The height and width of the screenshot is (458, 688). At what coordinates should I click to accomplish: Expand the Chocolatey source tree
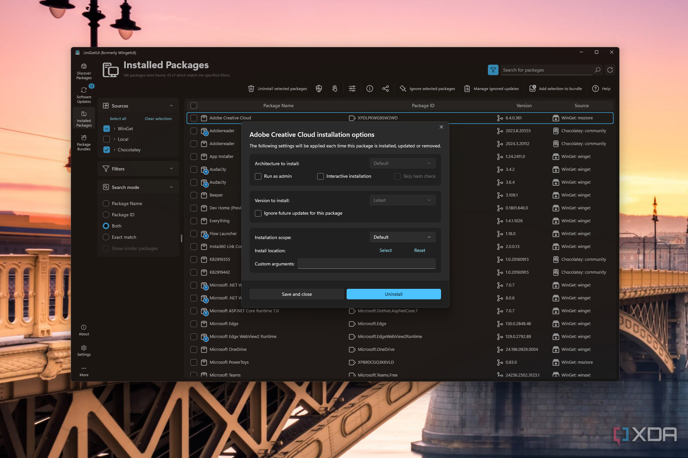tap(115, 150)
